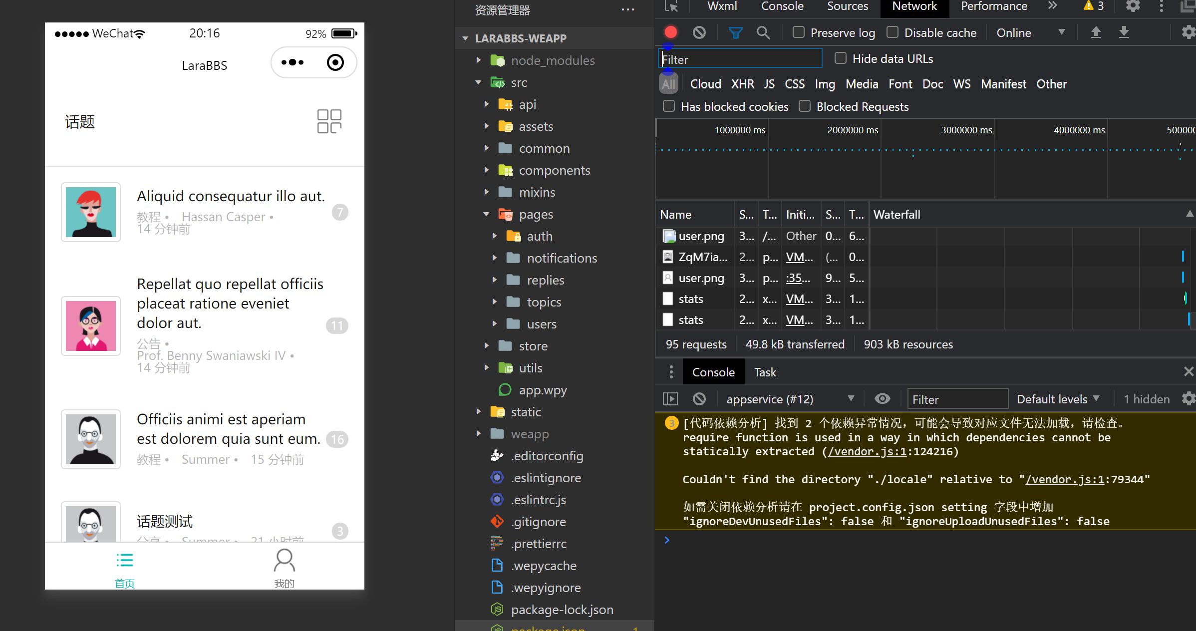Click the import HAR upload arrow
The width and height of the screenshot is (1196, 631).
pos(1096,32)
